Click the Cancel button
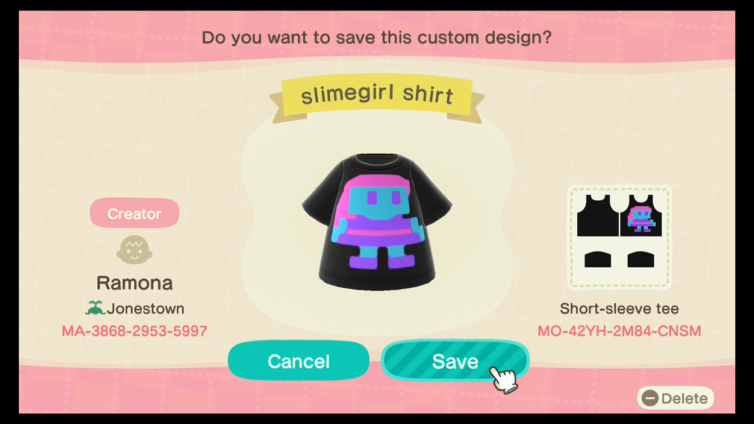The width and height of the screenshot is (754, 424). [x=298, y=361]
